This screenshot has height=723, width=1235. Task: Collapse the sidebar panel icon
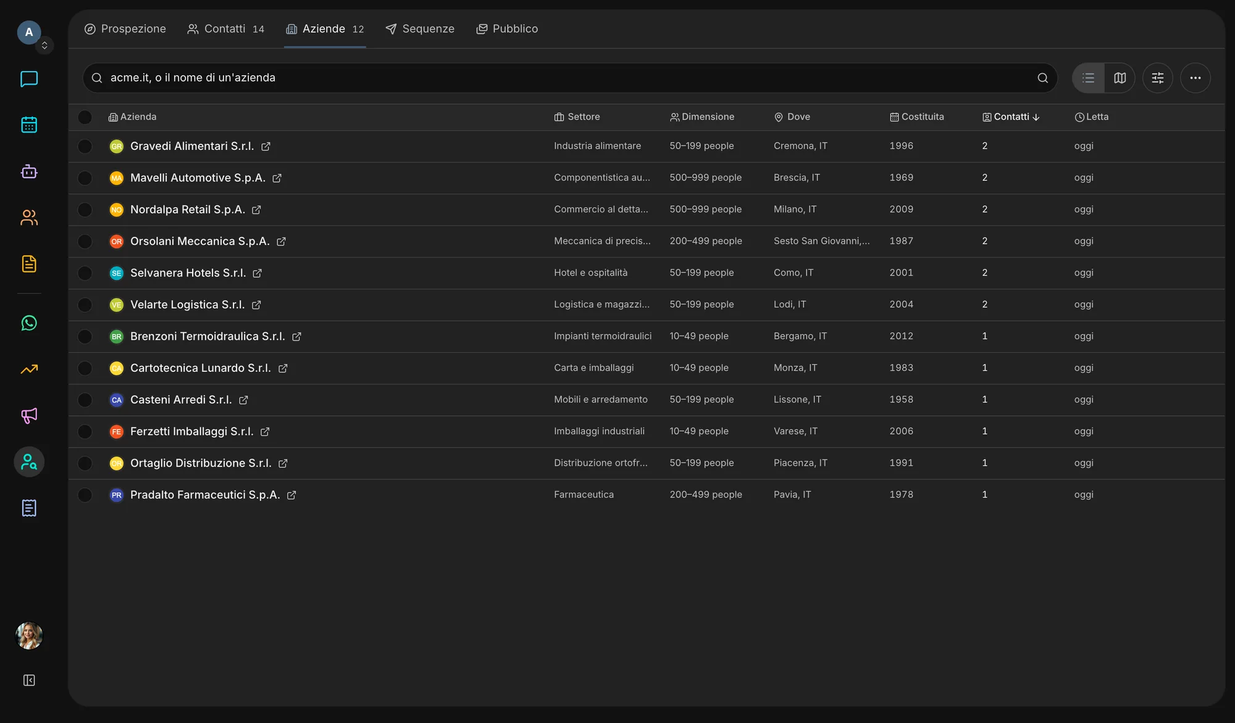click(29, 680)
